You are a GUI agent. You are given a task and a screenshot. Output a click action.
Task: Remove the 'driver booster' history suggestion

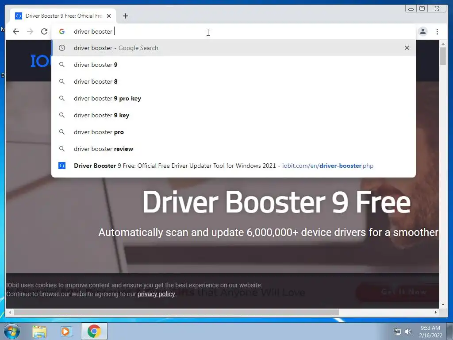point(407,48)
